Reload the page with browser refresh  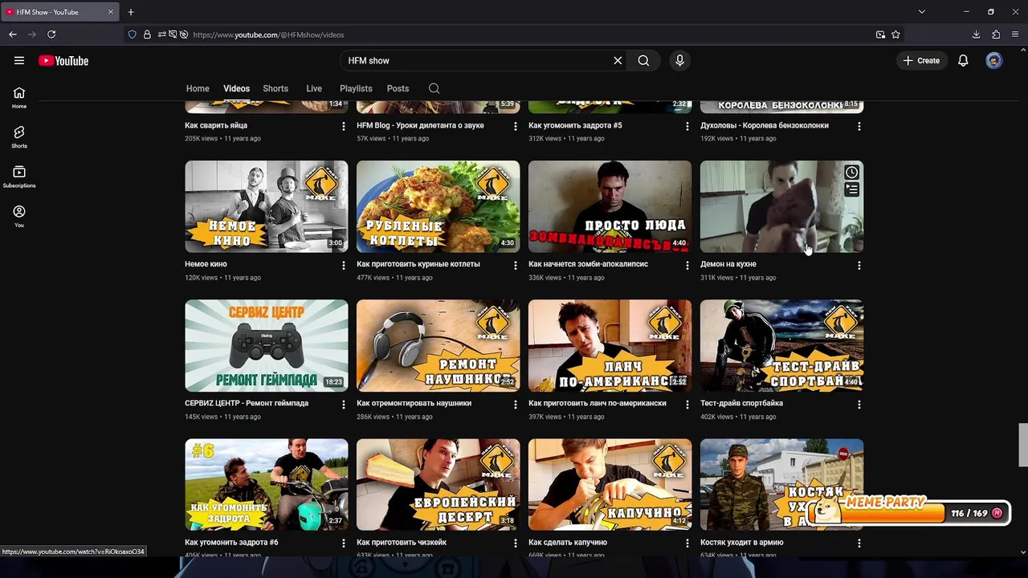51,35
